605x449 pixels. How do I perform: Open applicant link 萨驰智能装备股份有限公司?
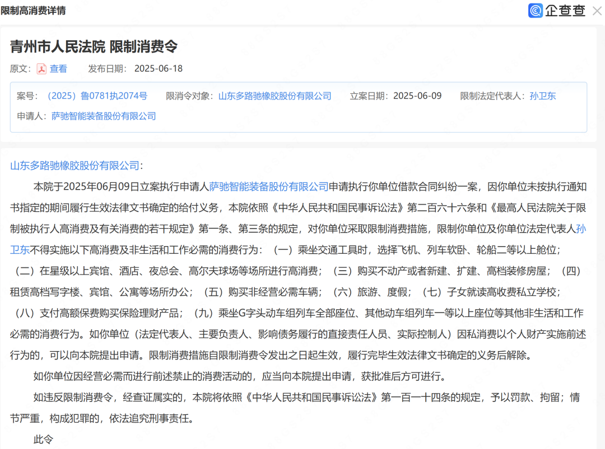pyautogui.click(x=103, y=116)
